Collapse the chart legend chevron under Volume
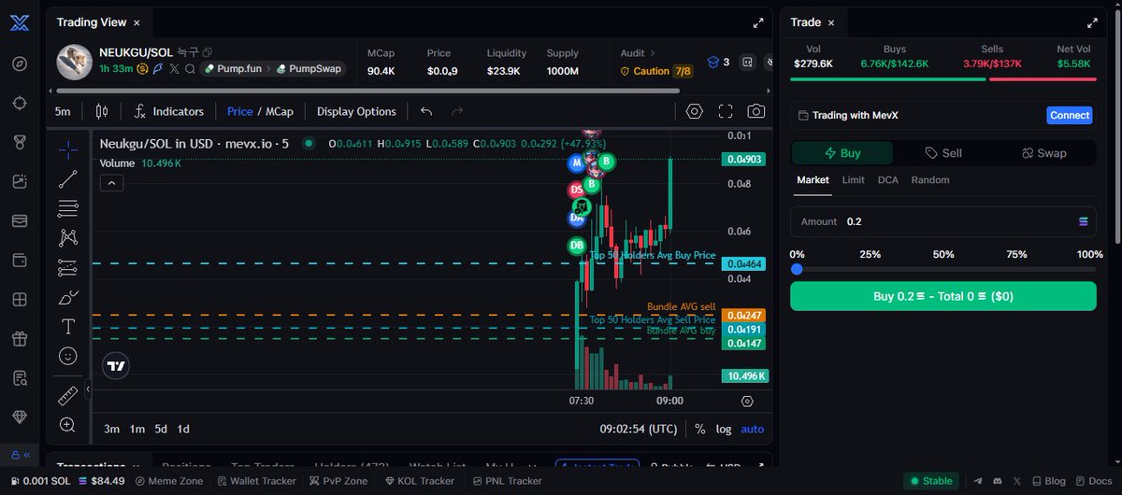 [x=111, y=183]
